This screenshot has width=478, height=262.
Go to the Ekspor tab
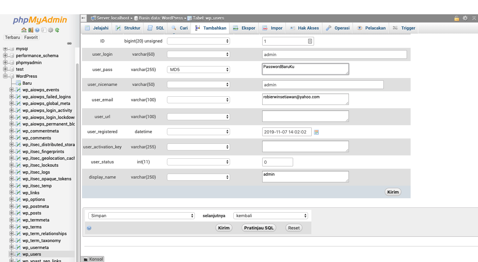244,28
